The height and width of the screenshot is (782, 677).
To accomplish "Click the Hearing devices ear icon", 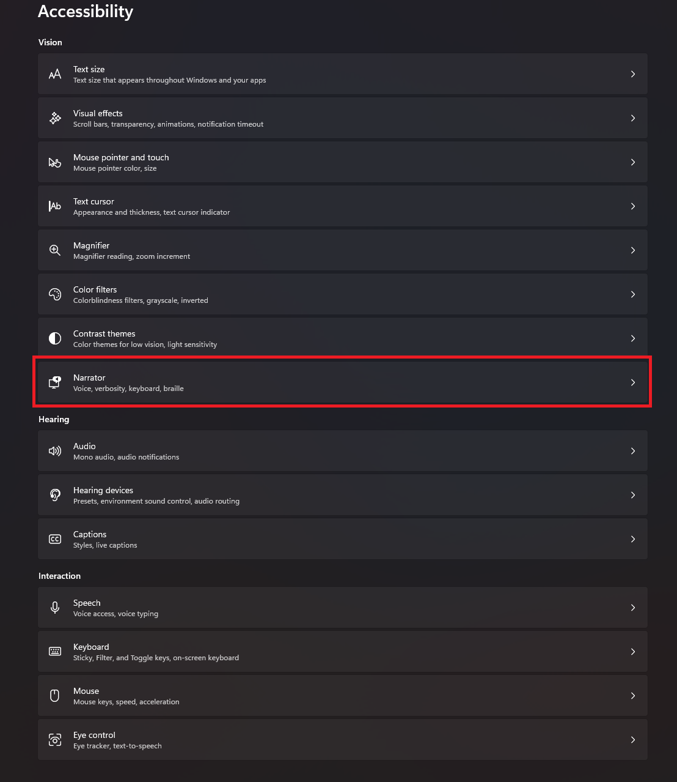I will (55, 495).
